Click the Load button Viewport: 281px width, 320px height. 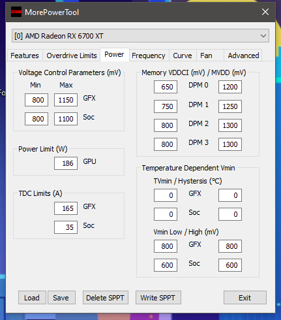[x=32, y=298]
